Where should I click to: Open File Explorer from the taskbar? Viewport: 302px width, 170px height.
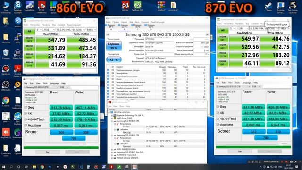[x=34, y=167]
